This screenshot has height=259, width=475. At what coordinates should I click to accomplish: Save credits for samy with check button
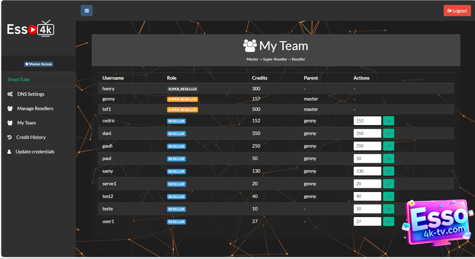389,171
